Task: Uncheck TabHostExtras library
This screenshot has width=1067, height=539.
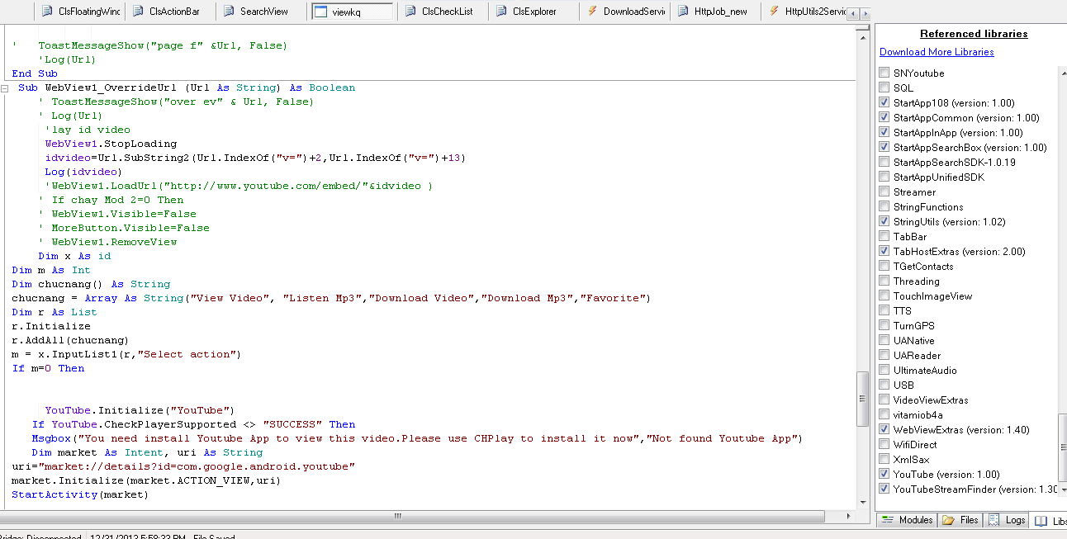Action: pos(884,251)
